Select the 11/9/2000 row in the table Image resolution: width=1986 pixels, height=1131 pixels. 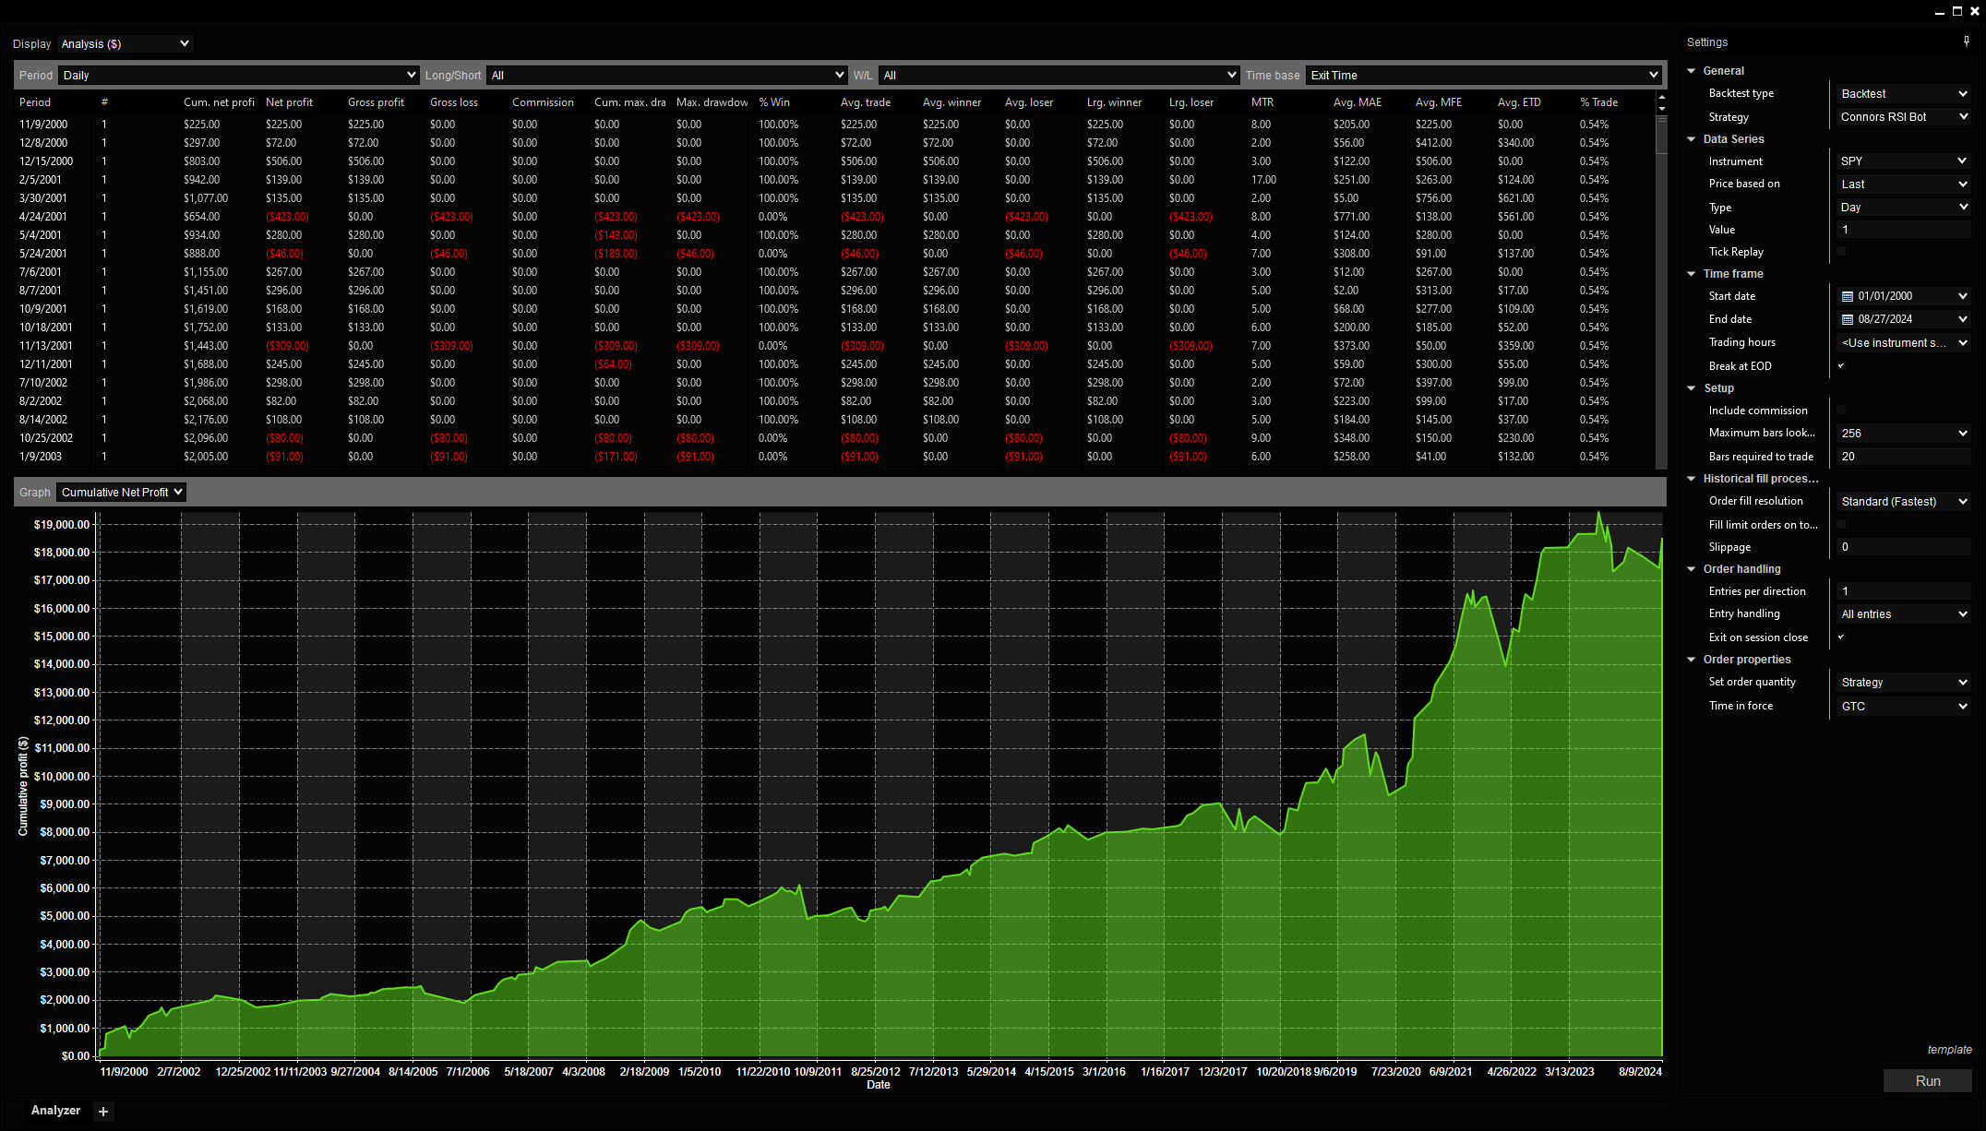click(835, 124)
